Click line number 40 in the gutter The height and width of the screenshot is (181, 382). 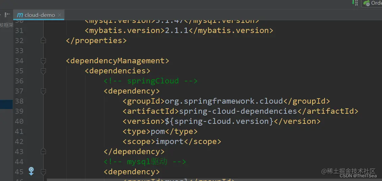point(19,121)
